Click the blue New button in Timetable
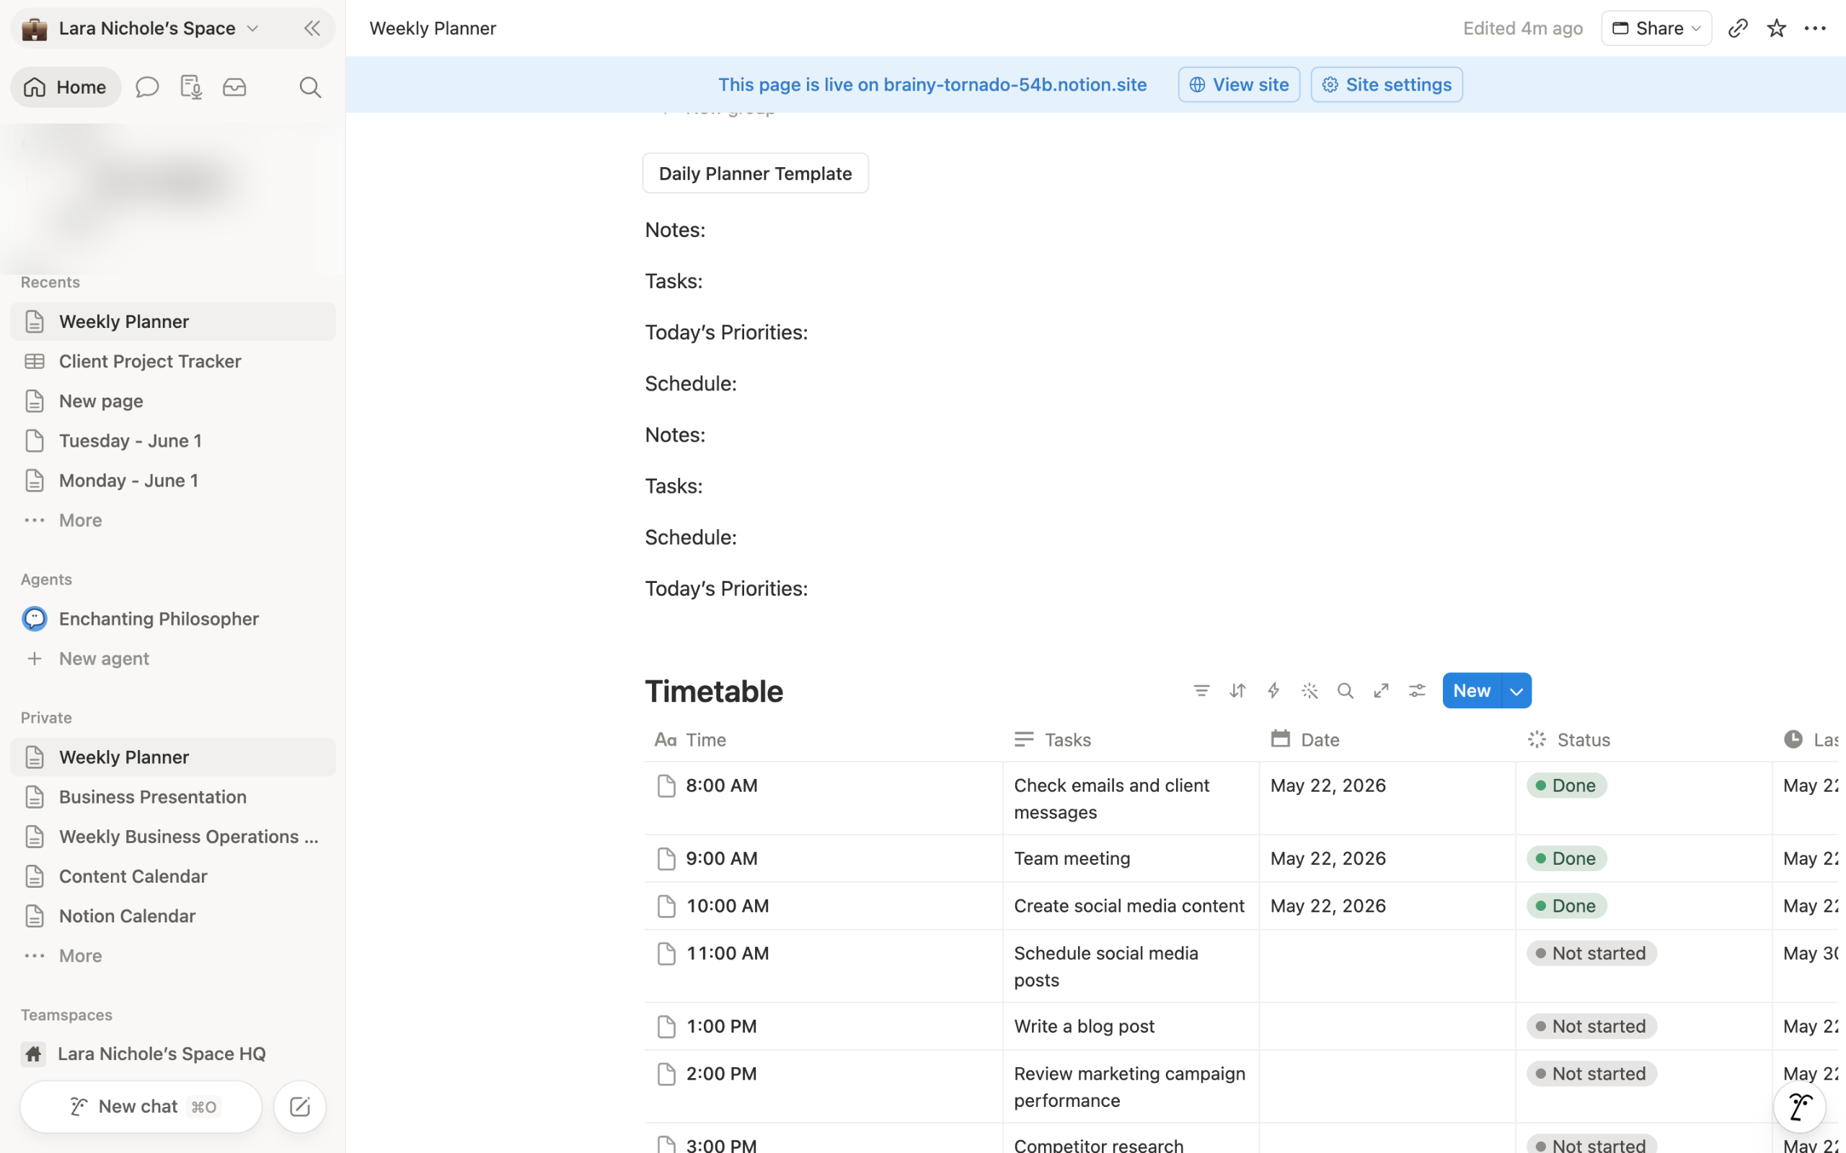The height and width of the screenshot is (1153, 1846). pyautogui.click(x=1472, y=691)
